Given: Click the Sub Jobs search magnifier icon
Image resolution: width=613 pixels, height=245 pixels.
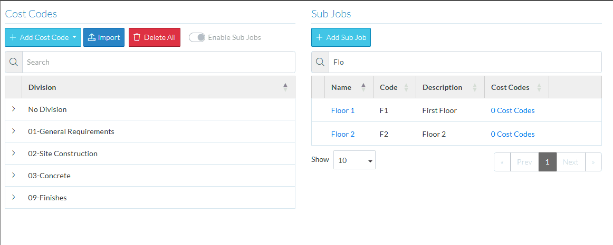Looking at the screenshot, I should tap(320, 62).
